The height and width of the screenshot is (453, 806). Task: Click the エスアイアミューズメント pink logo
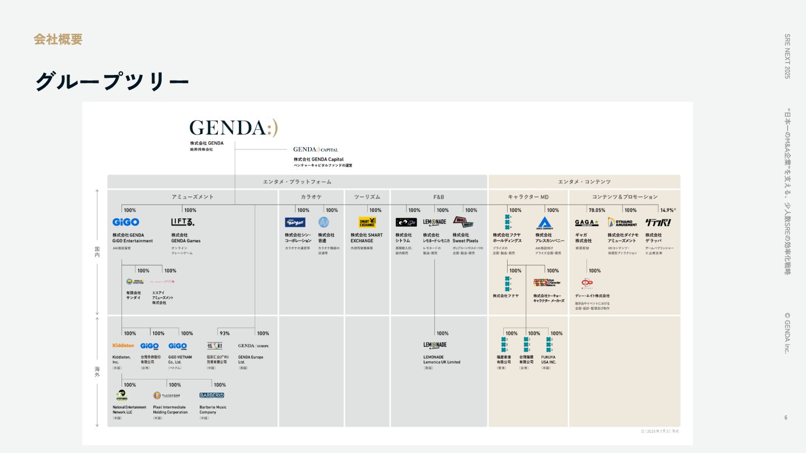[162, 282]
